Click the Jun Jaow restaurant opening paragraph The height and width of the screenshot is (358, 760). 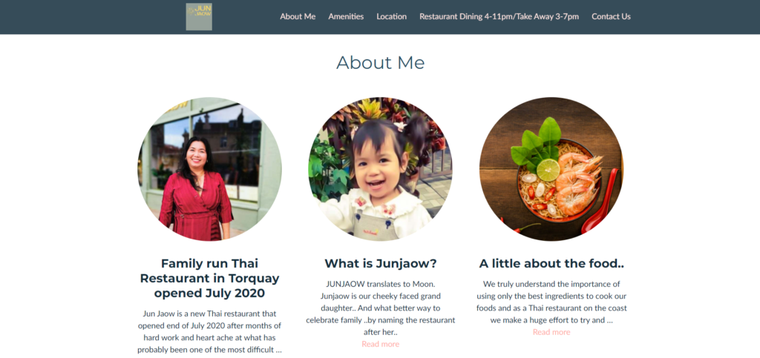pos(209,331)
